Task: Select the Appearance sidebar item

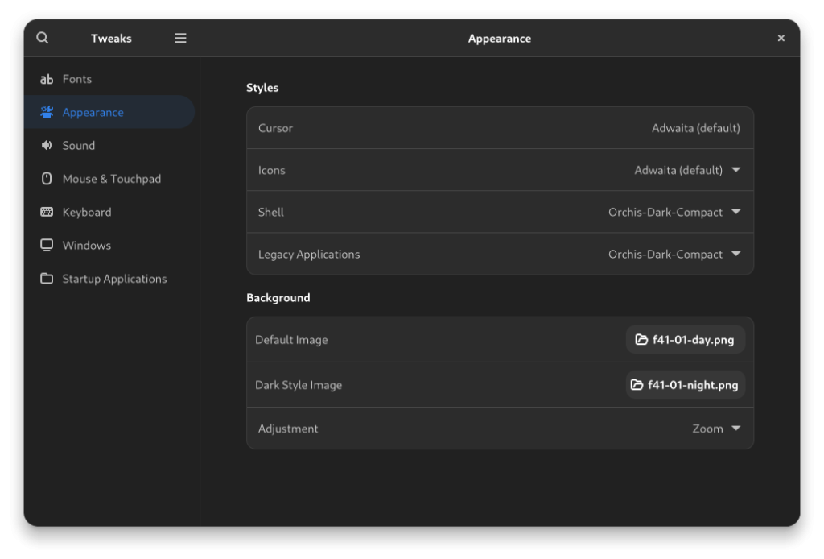Action: (x=93, y=113)
